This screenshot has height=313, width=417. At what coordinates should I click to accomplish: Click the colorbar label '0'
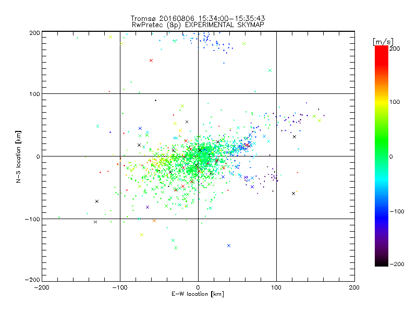pos(391,157)
